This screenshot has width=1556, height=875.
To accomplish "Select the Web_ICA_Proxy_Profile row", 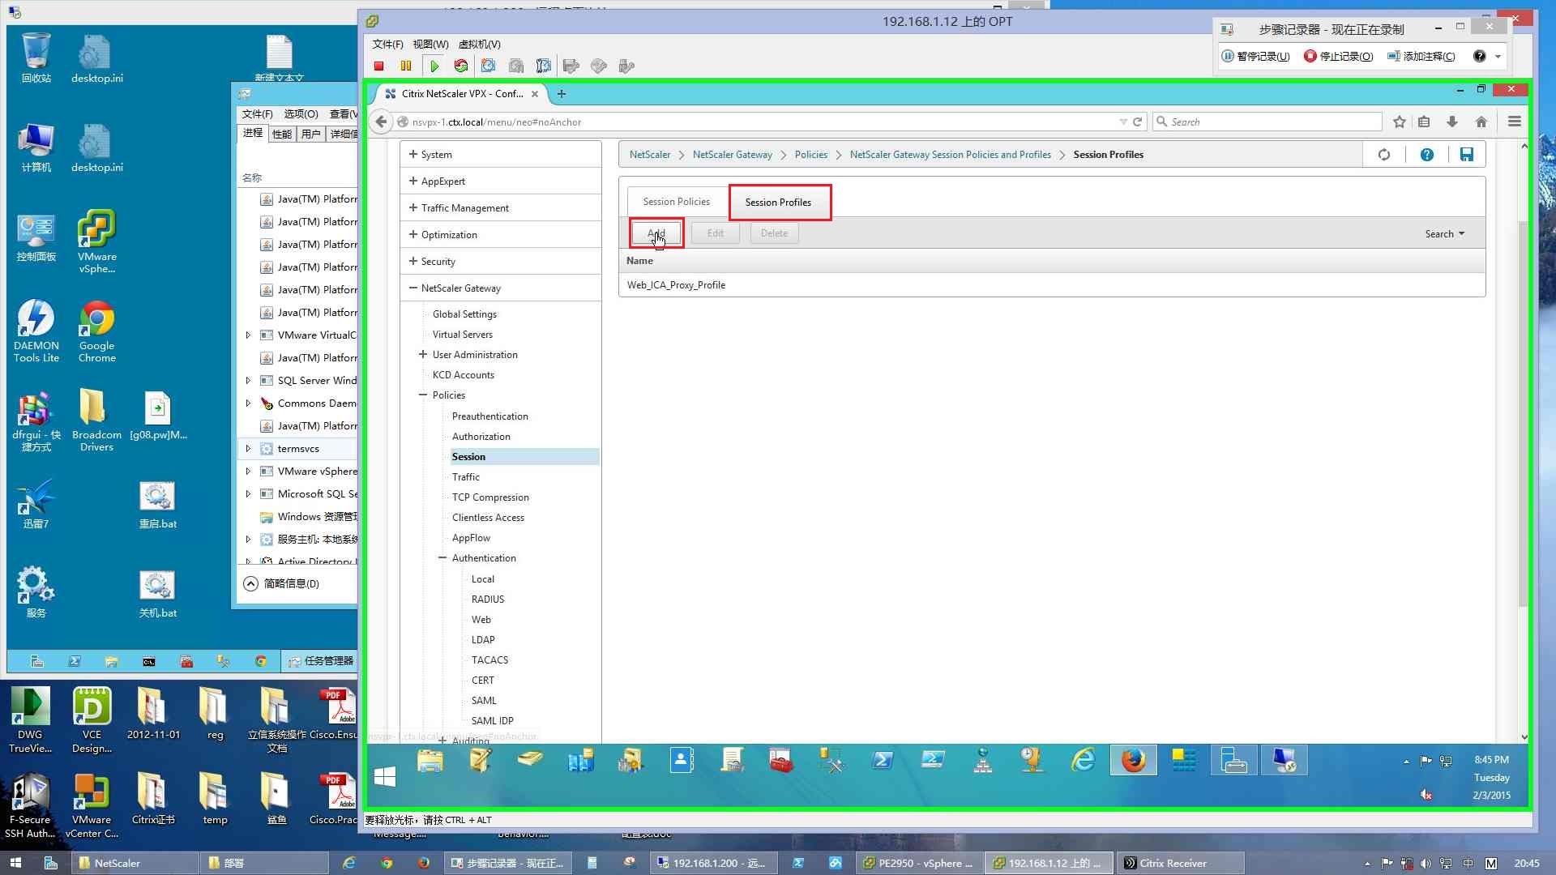I will (1051, 285).
